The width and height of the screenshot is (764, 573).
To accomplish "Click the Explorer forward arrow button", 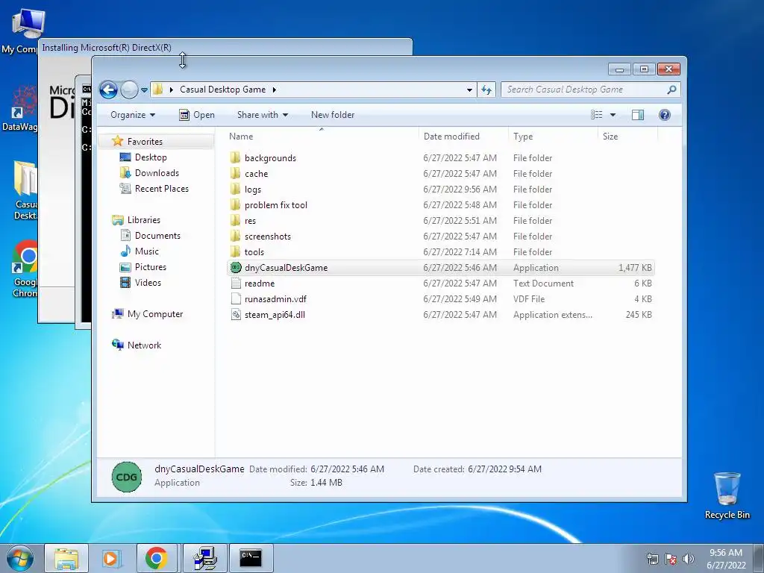I will 129,90.
